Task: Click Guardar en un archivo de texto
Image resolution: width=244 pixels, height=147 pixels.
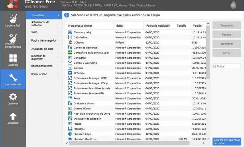Action: (227, 142)
